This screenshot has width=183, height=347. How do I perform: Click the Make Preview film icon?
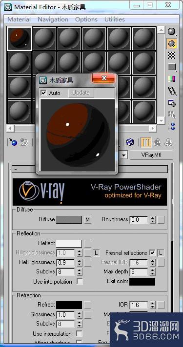tap(172, 91)
